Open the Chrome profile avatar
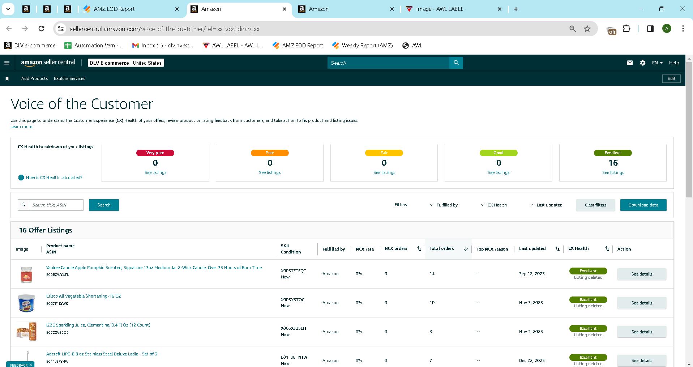The width and height of the screenshot is (693, 367). (667, 29)
